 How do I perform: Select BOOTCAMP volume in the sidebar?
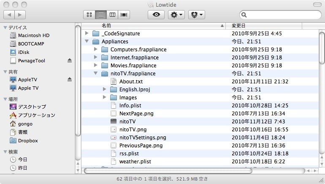[31, 44]
